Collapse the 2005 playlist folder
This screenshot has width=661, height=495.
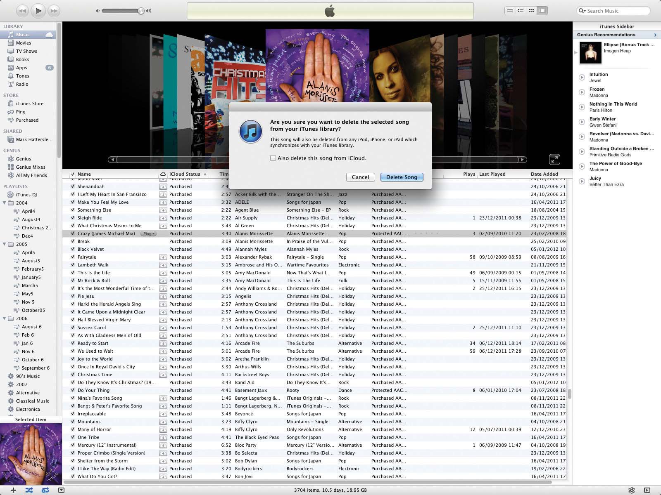point(5,244)
